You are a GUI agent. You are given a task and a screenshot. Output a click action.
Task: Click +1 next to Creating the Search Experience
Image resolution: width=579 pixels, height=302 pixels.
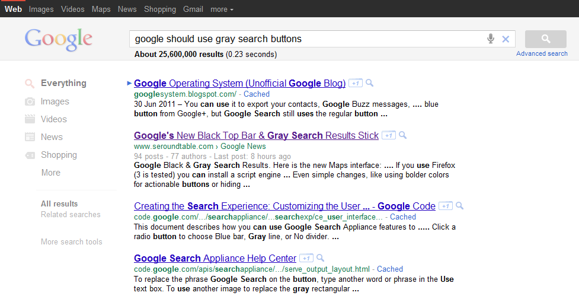445,206
